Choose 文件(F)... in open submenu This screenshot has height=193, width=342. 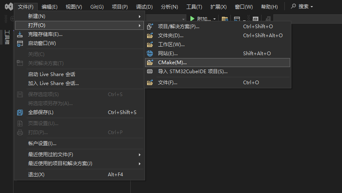[217, 83]
